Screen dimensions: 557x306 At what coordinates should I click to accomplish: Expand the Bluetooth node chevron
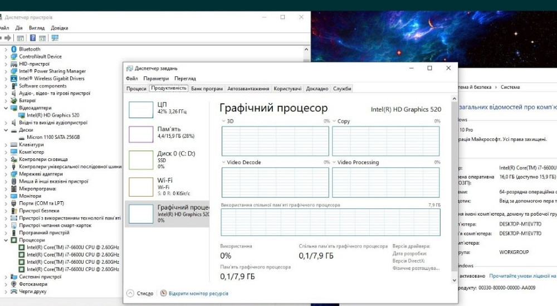[x=6, y=49]
